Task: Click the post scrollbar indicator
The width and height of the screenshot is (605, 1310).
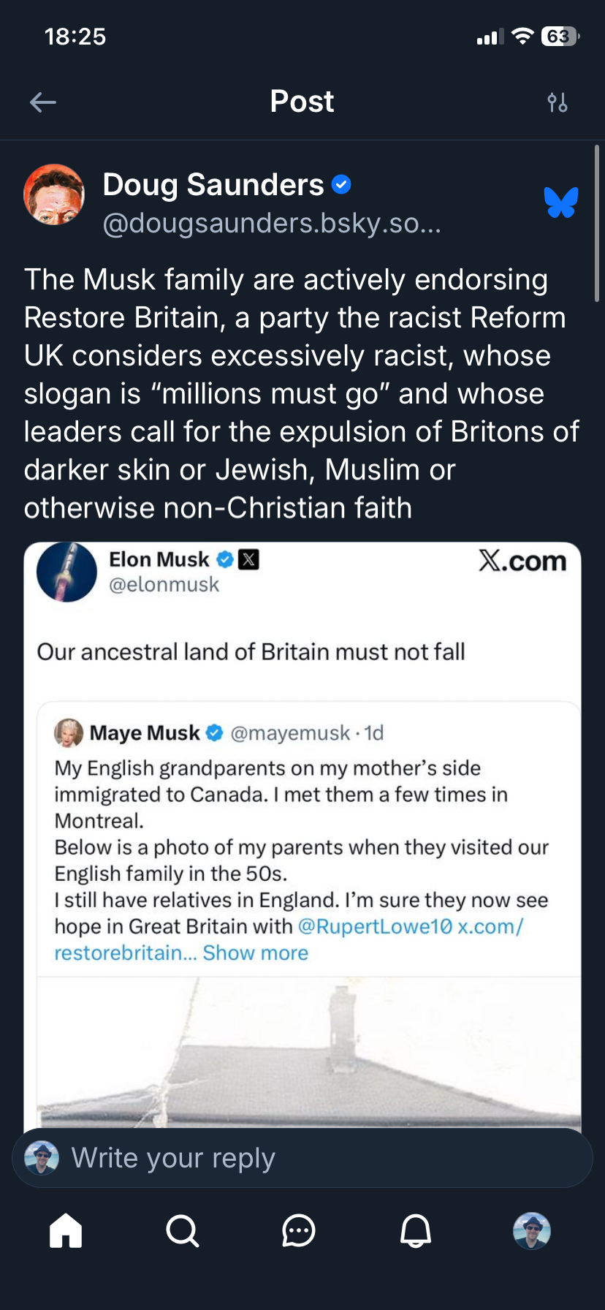Action: tap(597, 223)
